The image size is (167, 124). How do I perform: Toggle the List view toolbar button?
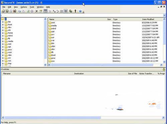pos(62,11)
